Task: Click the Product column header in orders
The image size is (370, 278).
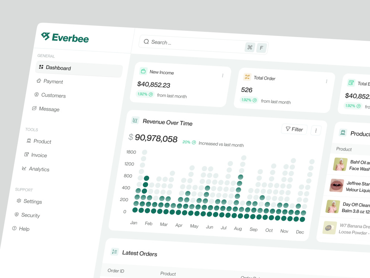Action: (x=168, y=274)
